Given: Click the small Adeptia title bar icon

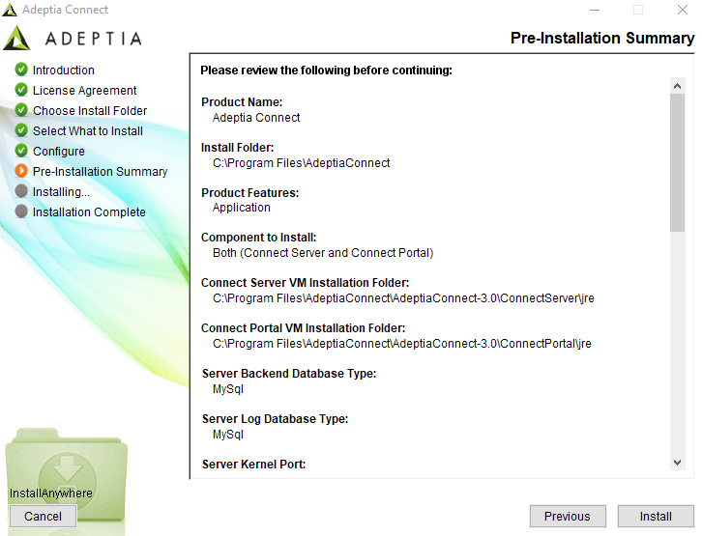Looking at the screenshot, I should point(10,10).
